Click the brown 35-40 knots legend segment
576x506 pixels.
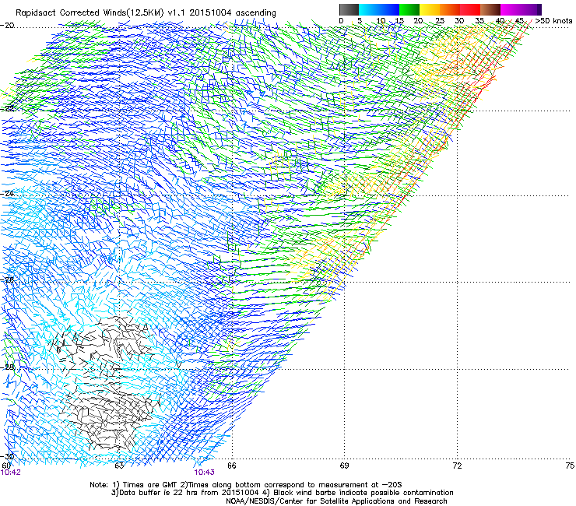[490, 9]
